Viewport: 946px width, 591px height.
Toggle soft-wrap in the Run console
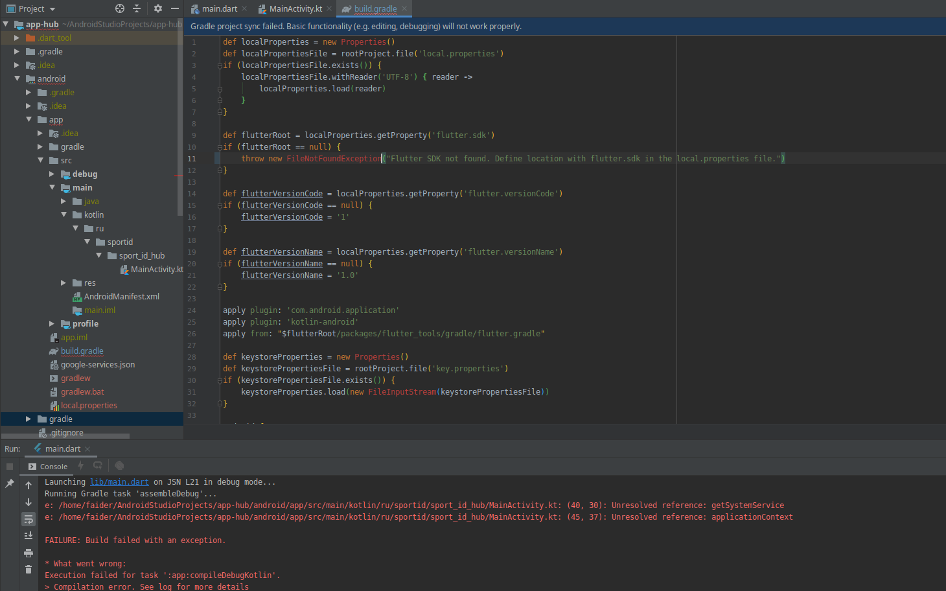29,519
